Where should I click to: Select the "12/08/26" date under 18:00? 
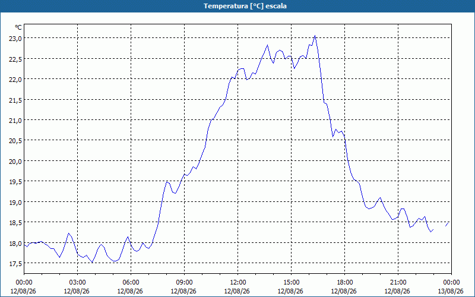click(344, 291)
